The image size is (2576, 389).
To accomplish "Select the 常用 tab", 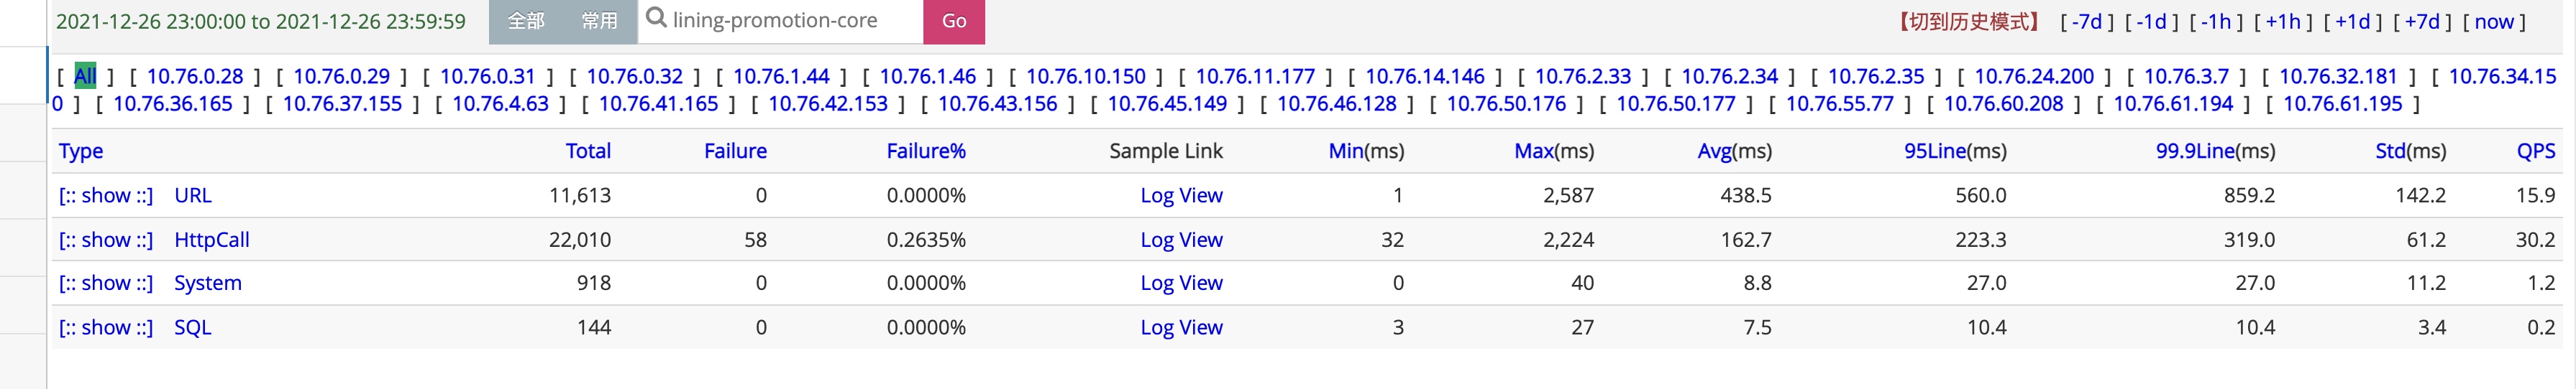I will [599, 21].
